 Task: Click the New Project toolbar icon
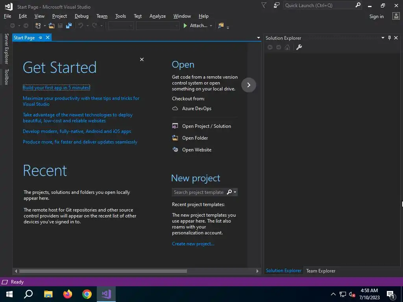coord(38,26)
